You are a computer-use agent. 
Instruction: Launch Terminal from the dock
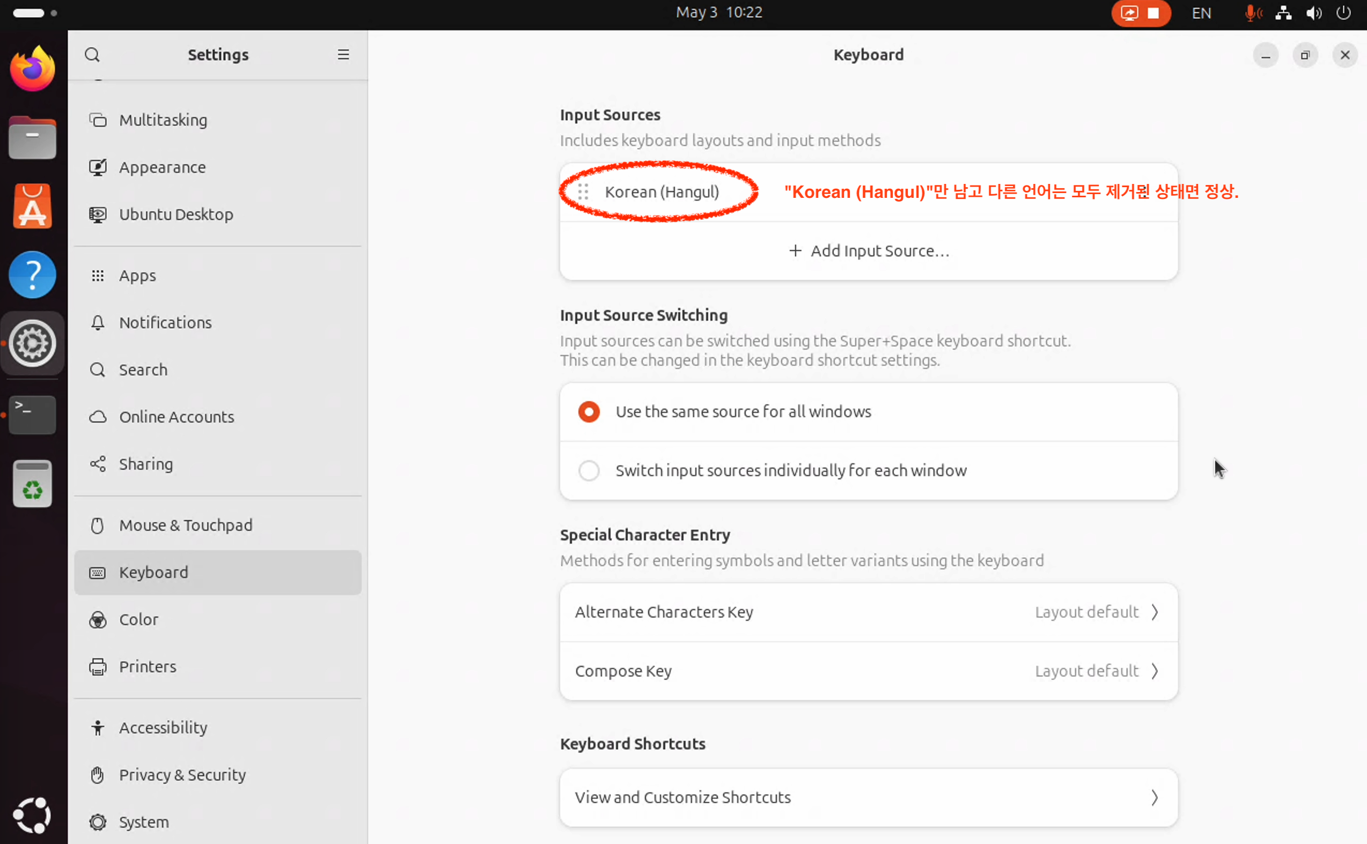pyautogui.click(x=32, y=414)
